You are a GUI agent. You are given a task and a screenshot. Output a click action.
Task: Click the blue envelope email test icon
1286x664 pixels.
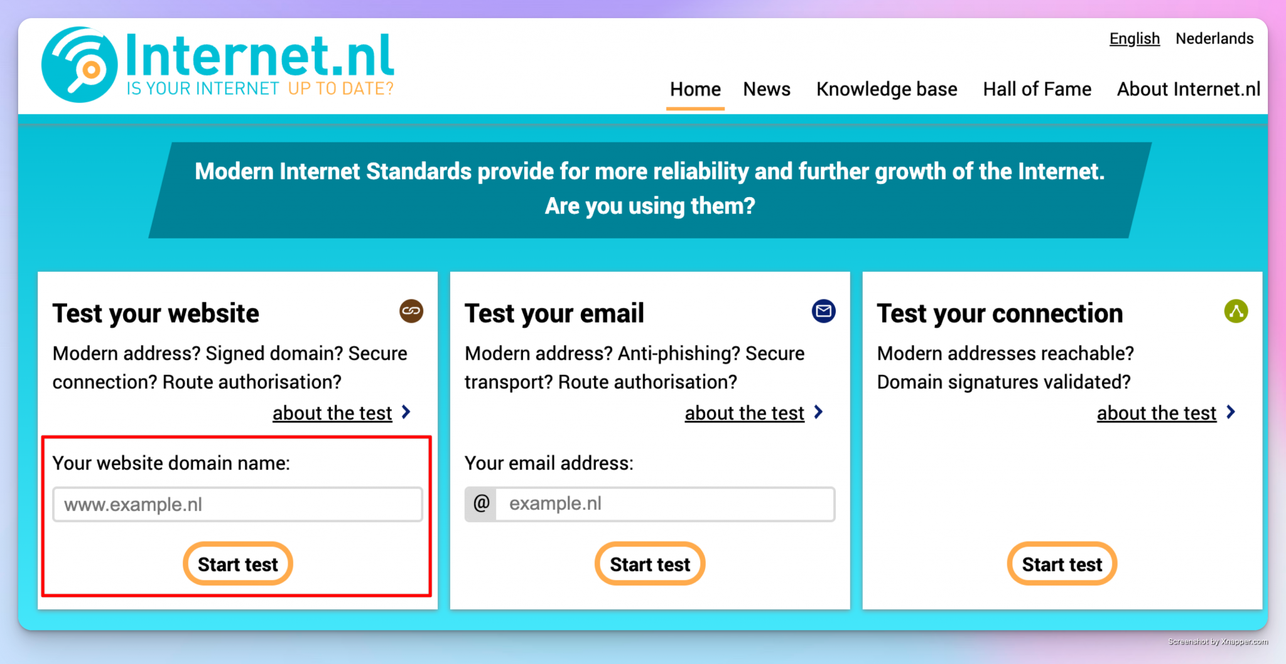823,311
